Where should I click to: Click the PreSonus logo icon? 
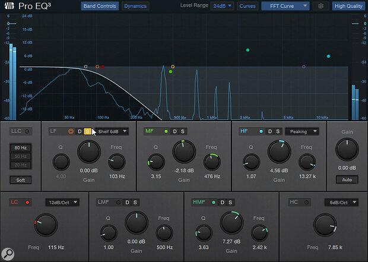point(9,5)
